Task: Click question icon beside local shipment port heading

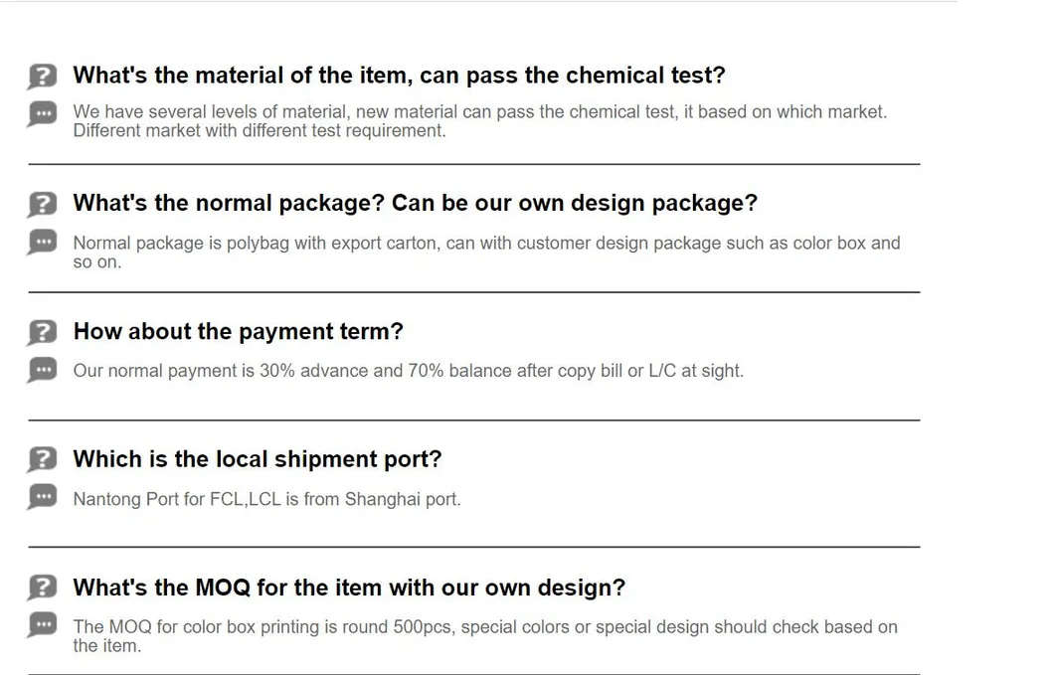Action: click(42, 460)
